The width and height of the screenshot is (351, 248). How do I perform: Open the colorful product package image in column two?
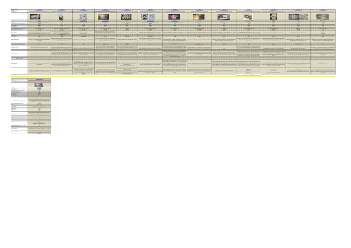click(x=61, y=16)
